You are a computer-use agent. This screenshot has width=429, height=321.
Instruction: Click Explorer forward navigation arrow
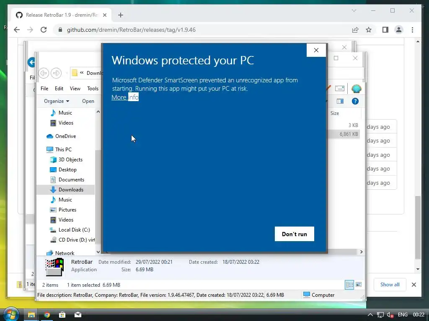(56, 73)
